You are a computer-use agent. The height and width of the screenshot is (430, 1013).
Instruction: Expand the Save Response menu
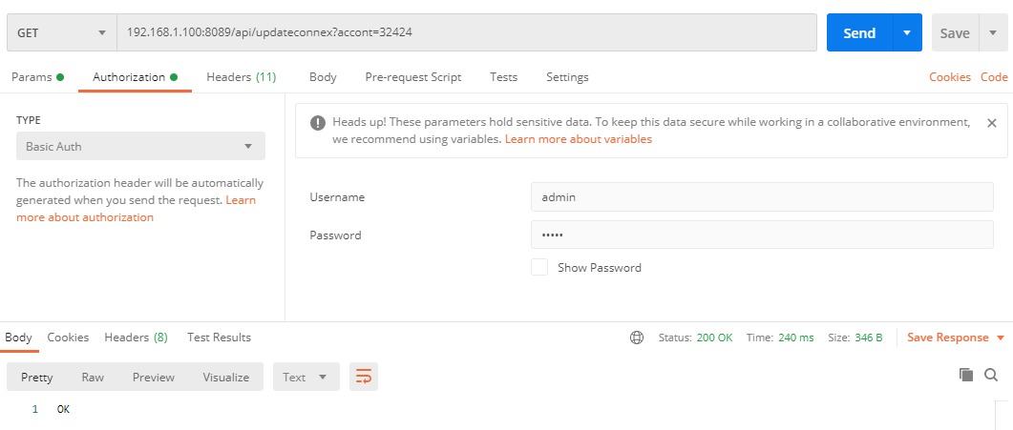tap(955, 338)
